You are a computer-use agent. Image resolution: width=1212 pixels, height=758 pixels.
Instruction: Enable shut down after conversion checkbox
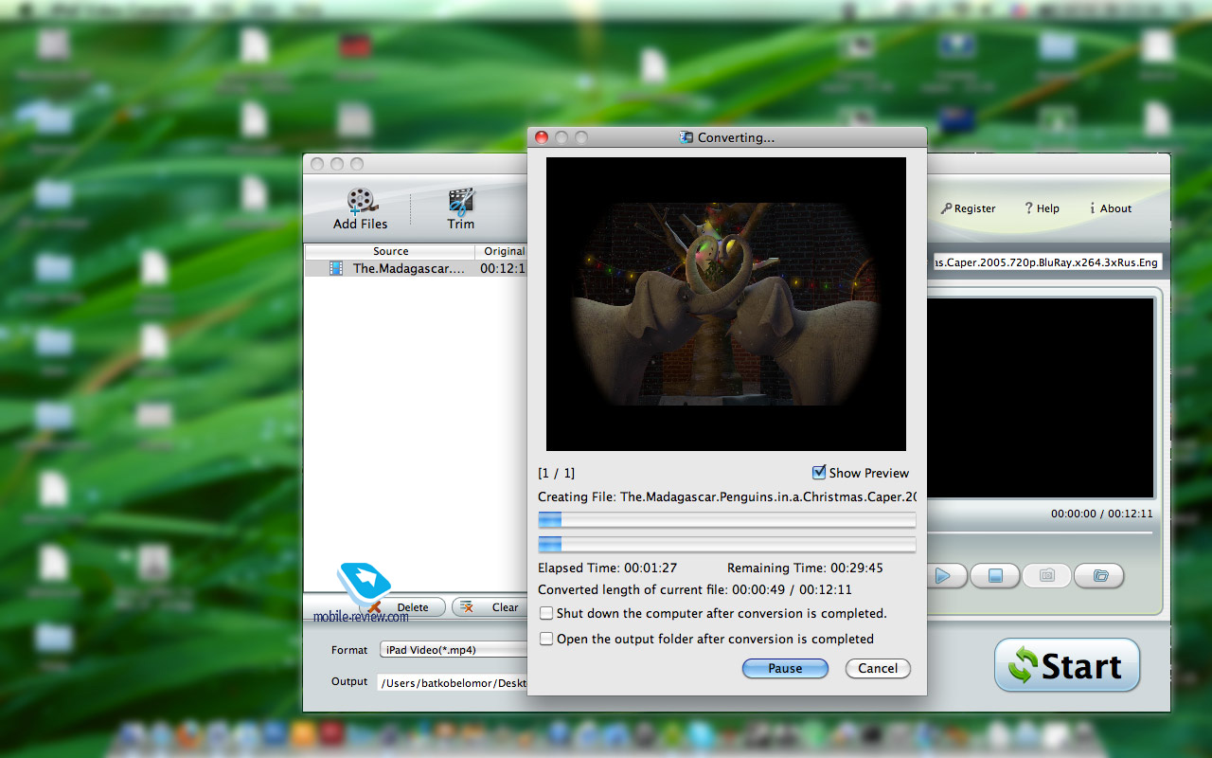tap(546, 613)
